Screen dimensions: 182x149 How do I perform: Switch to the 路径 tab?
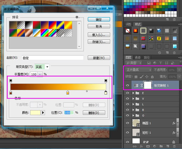147,57
